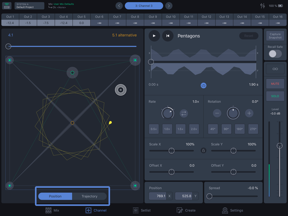288x216 pixels.
Task: Open the Mix view
Action: [52, 210]
